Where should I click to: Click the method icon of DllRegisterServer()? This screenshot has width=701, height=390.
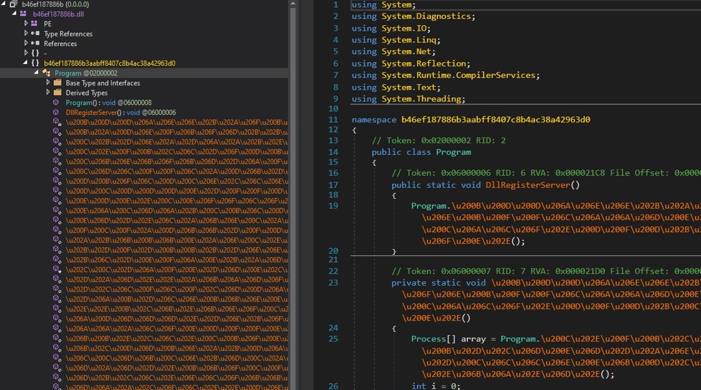pos(56,112)
